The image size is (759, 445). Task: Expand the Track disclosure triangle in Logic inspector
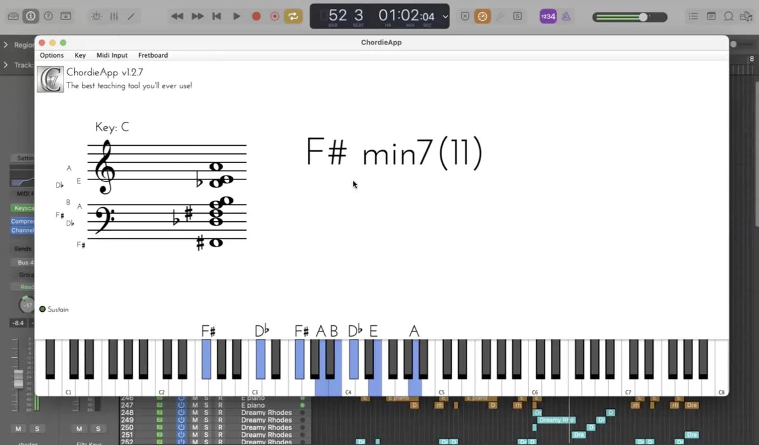[x=6, y=65]
